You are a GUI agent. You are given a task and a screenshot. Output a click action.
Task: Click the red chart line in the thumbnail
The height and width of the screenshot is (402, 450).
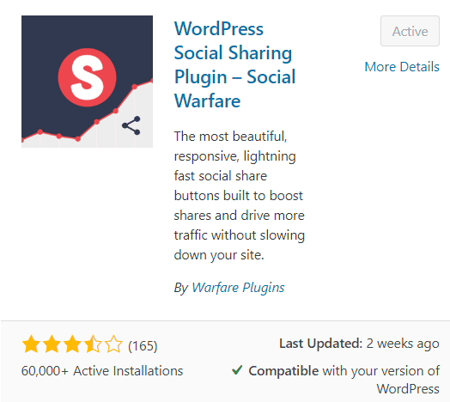click(x=87, y=115)
